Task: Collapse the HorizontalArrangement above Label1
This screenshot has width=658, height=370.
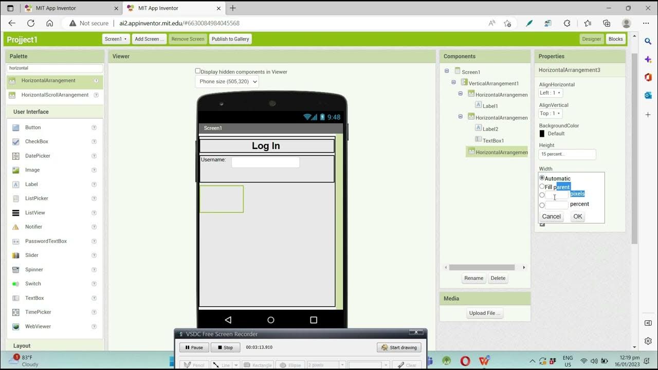Action: tap(461, 94)
